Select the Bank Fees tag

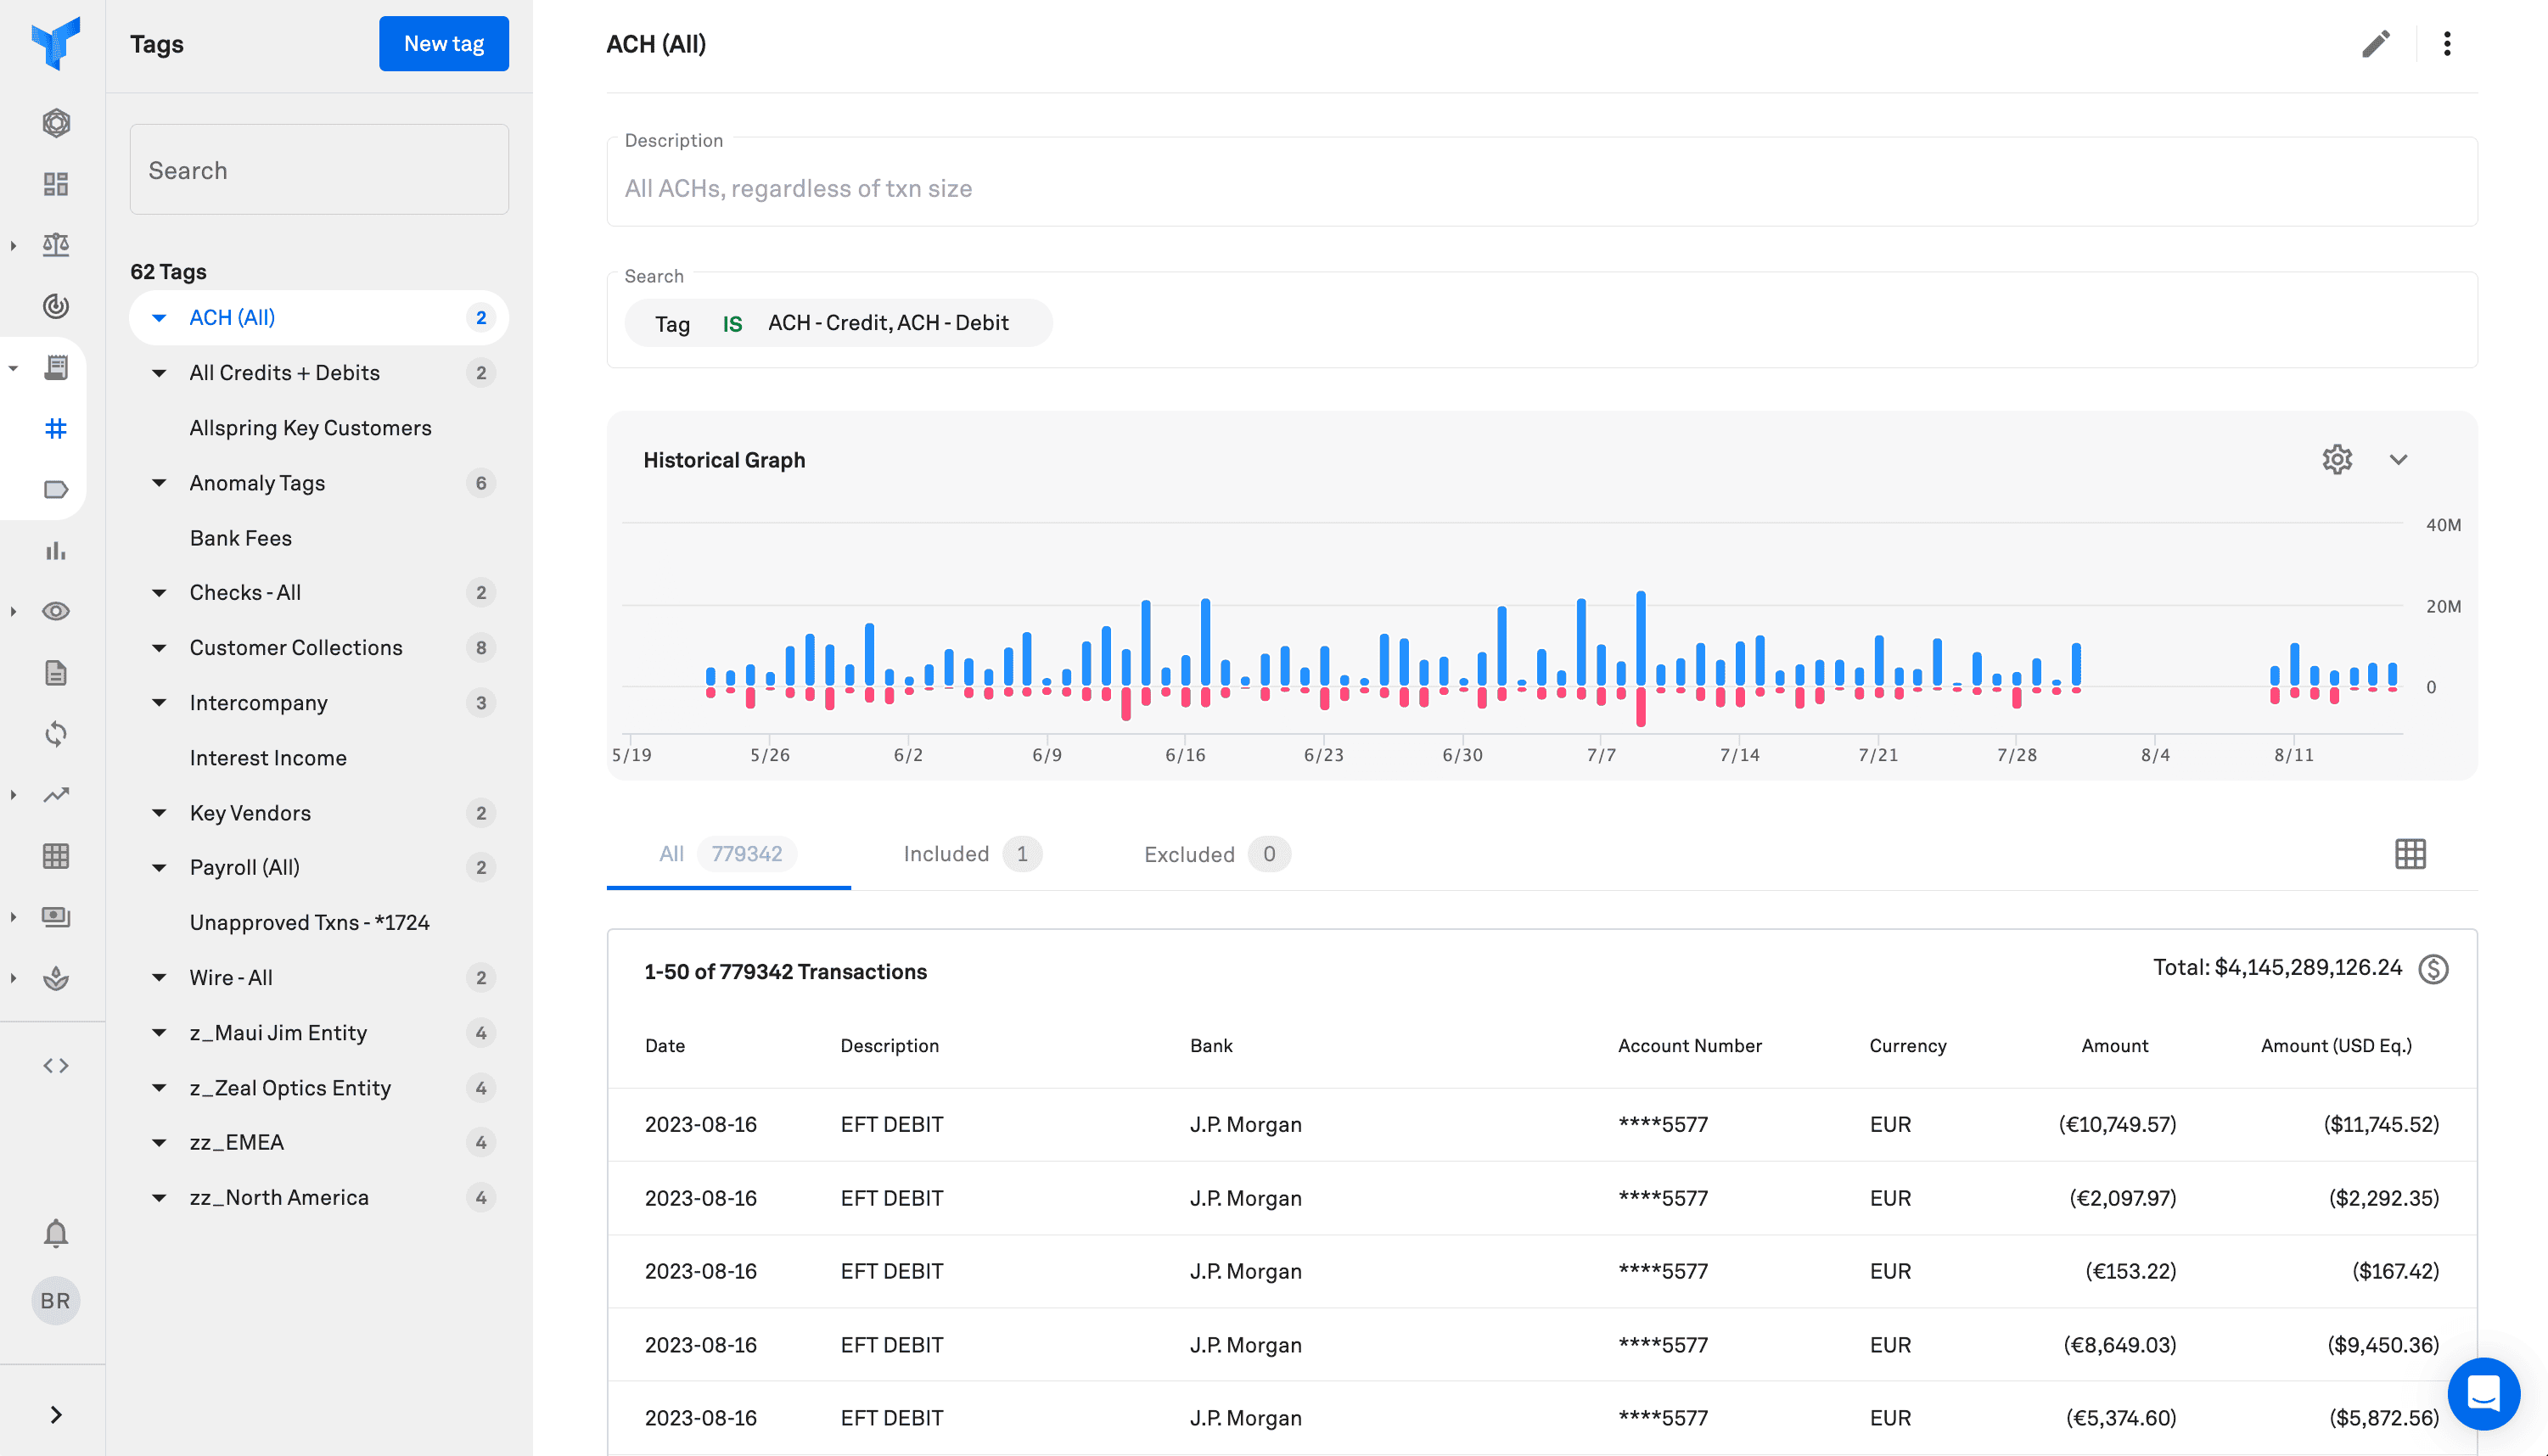pos(241,538)
